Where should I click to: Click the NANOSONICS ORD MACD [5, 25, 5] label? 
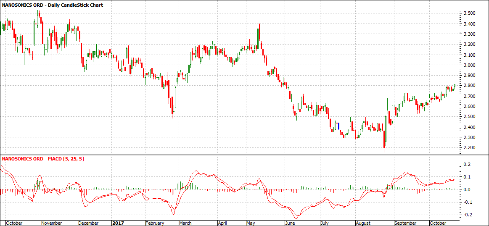tap(43, 159)
